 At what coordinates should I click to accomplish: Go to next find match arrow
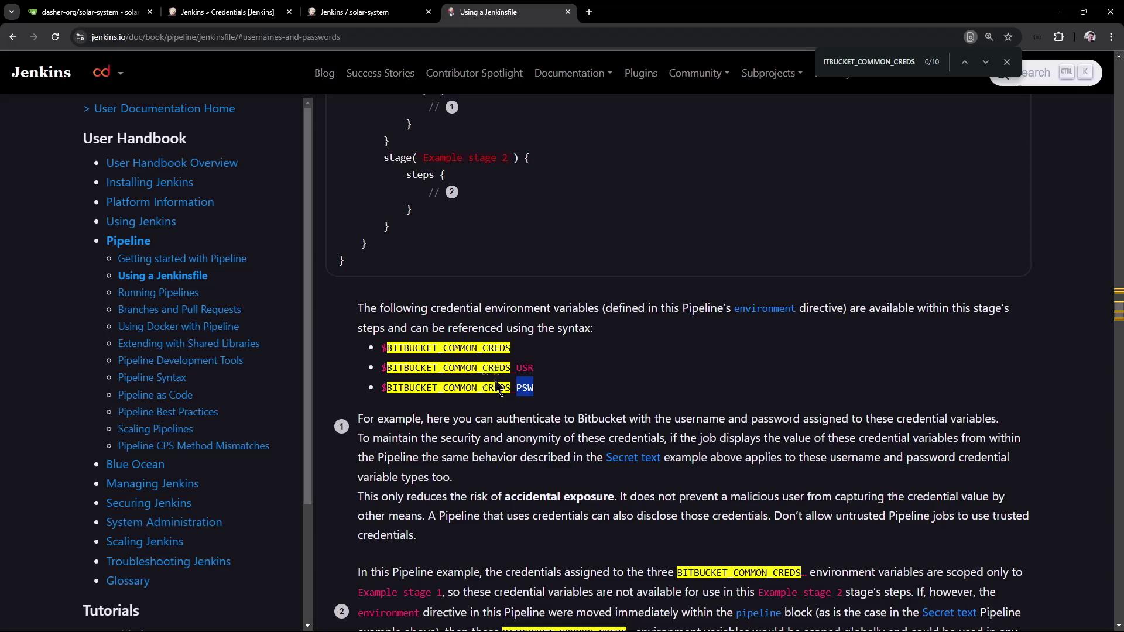tap(985, 62)
